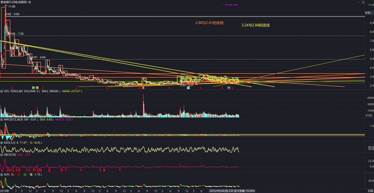374x193 pixels.
Task: Expand the MACD indicator menu arrow
Action: pyautogui.click(x=2, y=120)
